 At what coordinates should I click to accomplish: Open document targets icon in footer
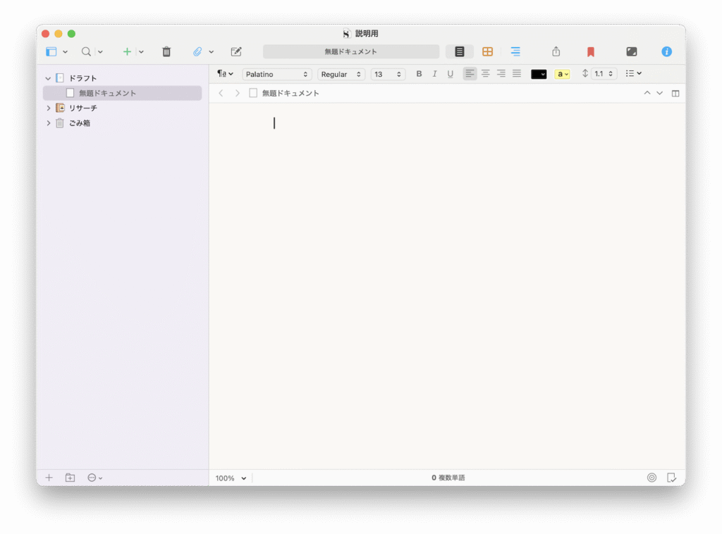651,478
